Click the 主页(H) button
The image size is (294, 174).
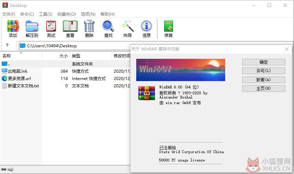click(x=264, y=88)
